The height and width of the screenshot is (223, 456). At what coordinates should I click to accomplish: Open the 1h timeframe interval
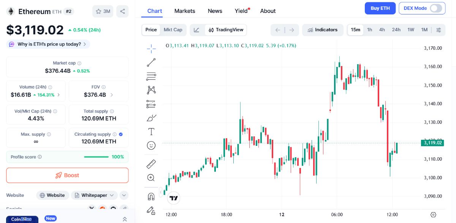(369, 30)
